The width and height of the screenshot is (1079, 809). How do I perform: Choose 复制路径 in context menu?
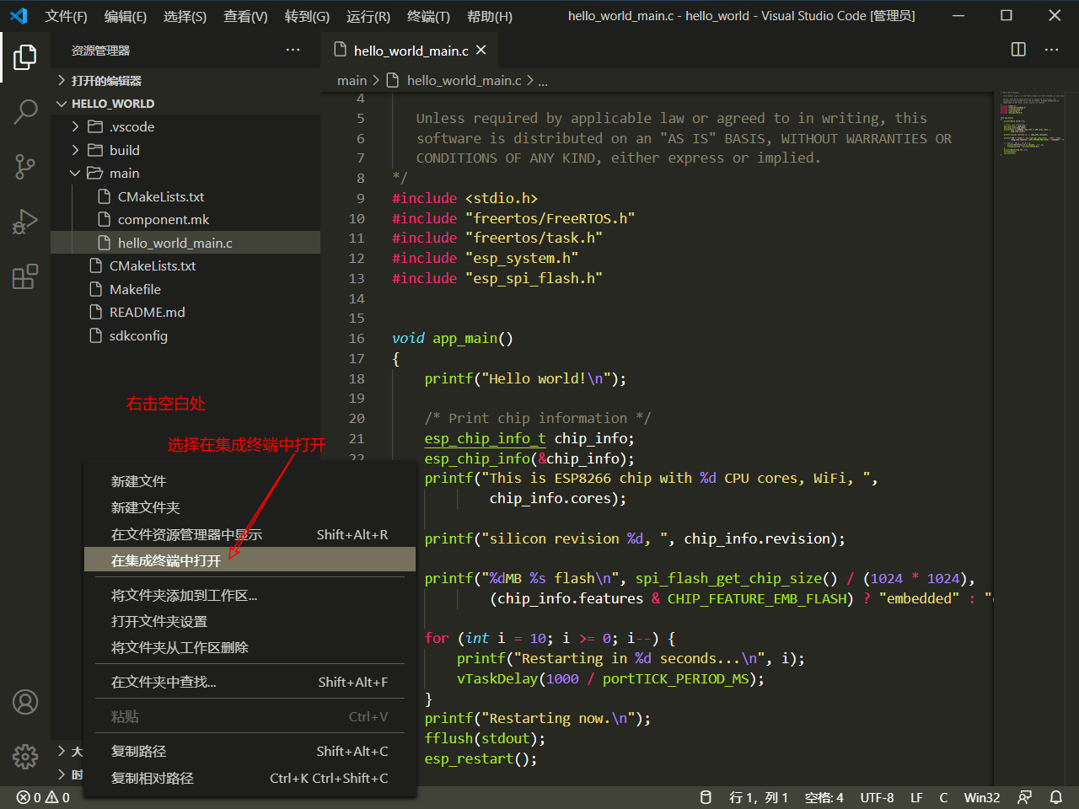pyautogui.click(x=250, y=751)
